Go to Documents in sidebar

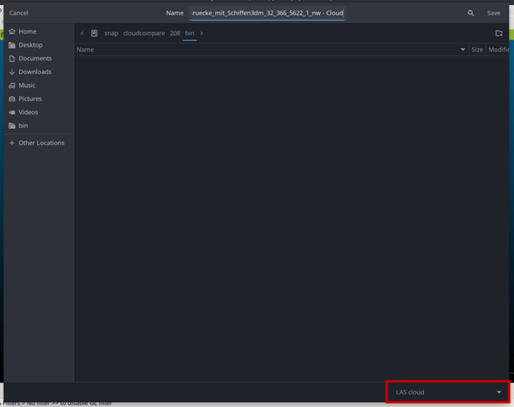[35, 58]
